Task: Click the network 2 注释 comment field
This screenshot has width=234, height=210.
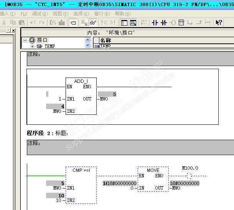Action: [130, 147]
